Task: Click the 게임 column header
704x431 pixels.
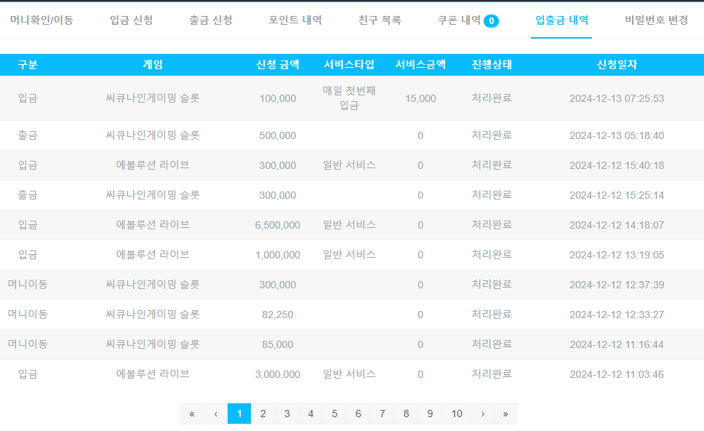Action: [x=153, y=65]
